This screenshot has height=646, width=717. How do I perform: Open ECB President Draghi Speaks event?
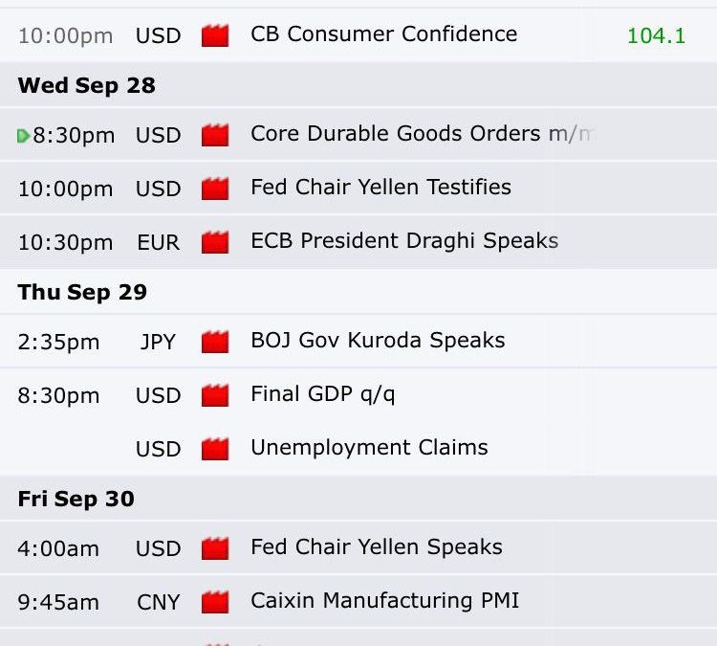[404, 241]
